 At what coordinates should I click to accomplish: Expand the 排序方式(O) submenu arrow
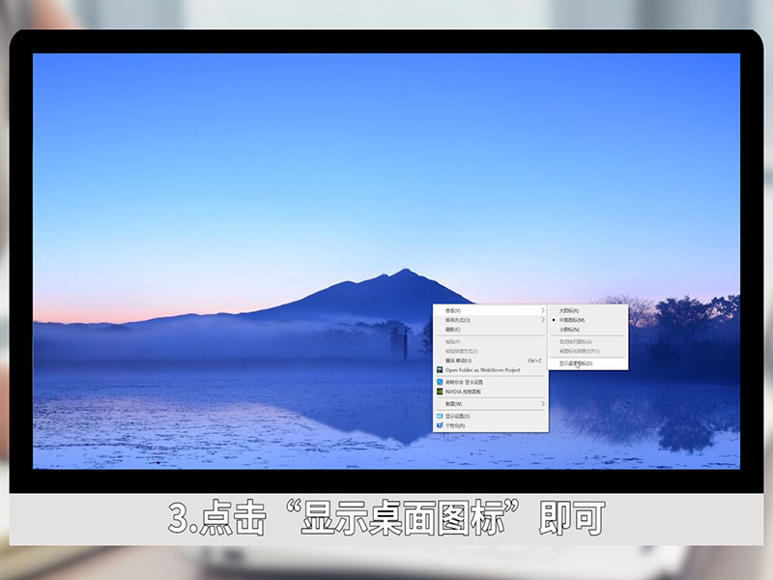(543, 320)
